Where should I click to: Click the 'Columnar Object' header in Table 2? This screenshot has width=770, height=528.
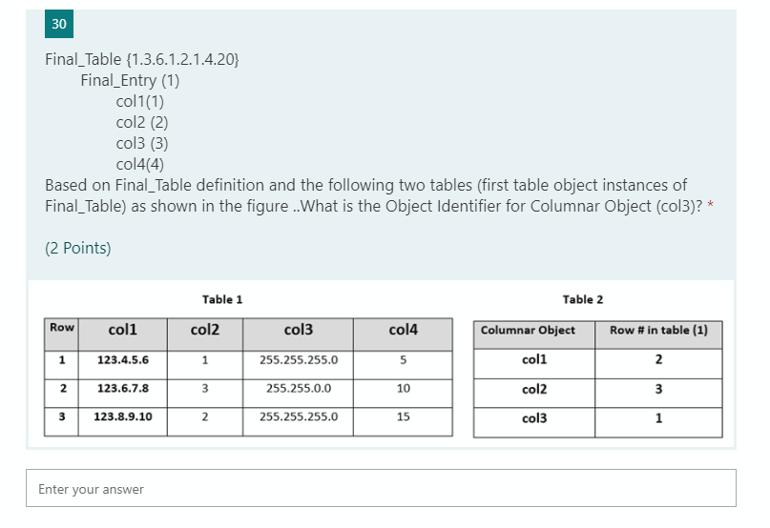534,335
